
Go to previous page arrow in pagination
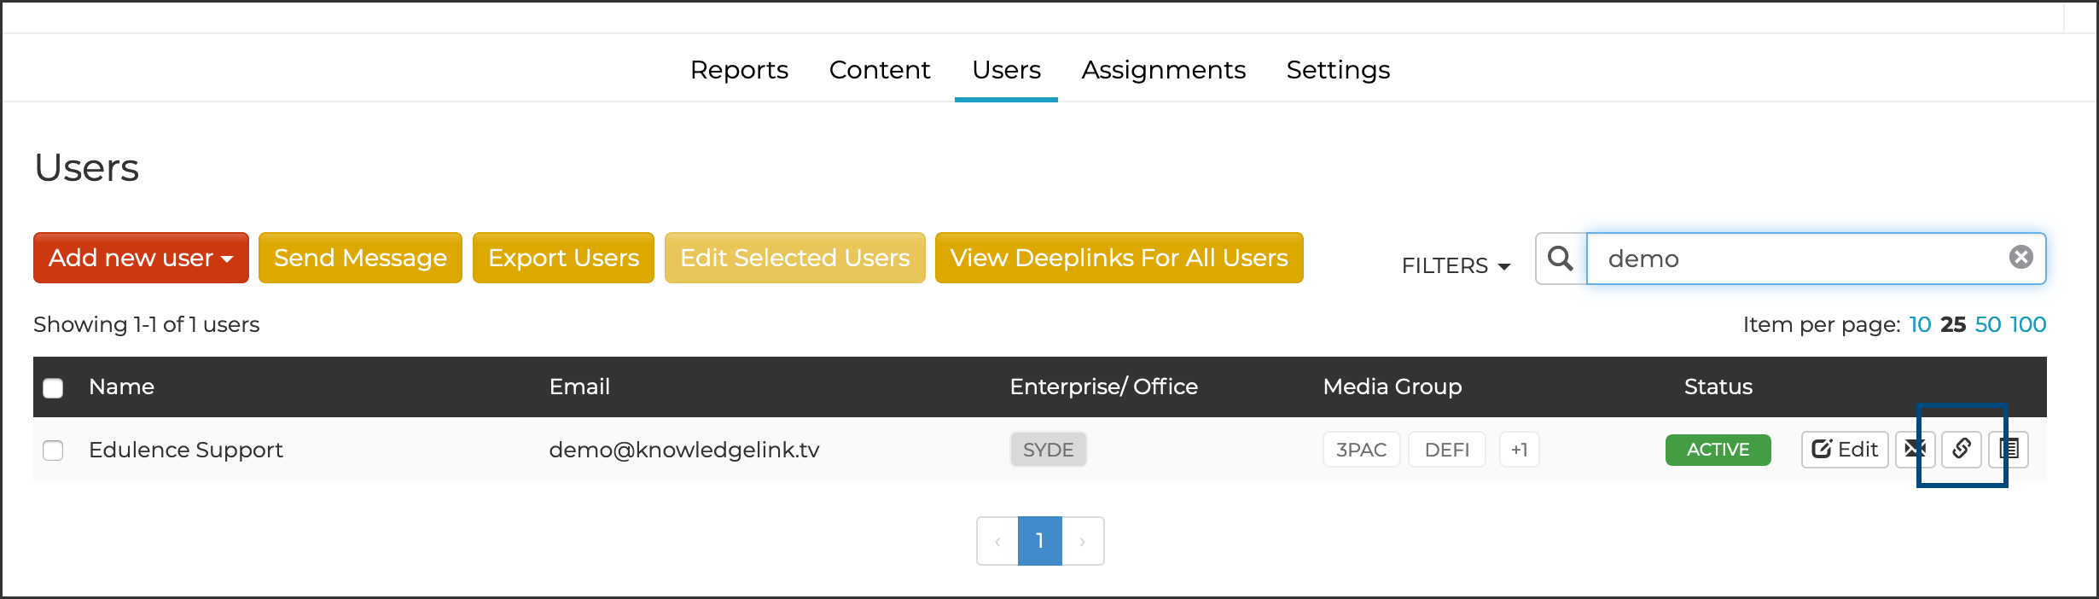pos(997,541)
